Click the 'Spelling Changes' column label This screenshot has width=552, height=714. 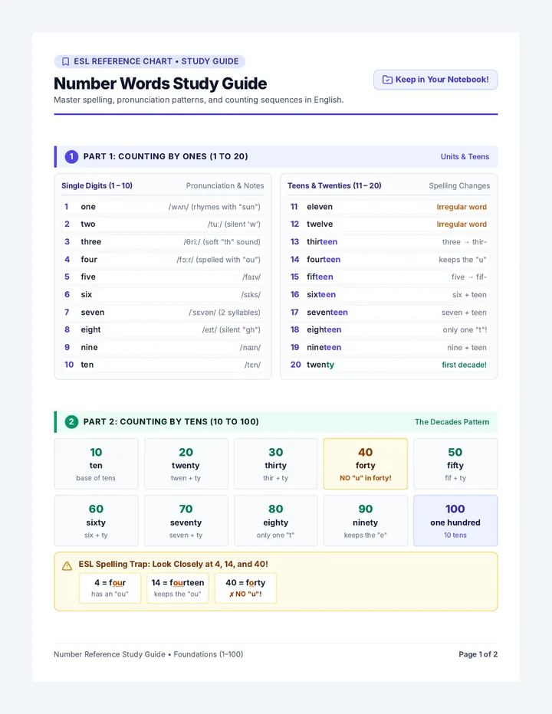click(459, 186)
